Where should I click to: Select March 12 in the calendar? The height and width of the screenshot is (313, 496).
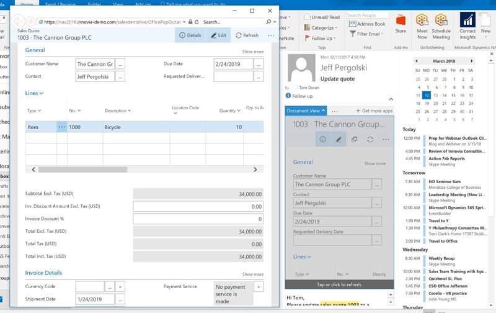pyautogui.click(x=427, y=95)
